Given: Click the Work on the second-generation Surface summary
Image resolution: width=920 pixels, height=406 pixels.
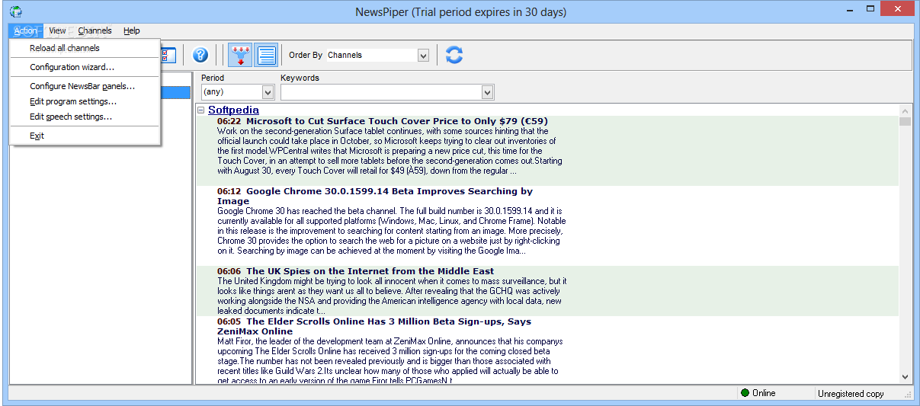Looking at the screenshot, I should (x=389, y=151).
